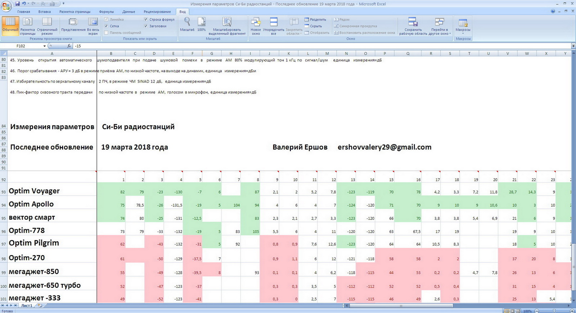
Task: Click Отобразить unhide window
Action: (317, 32)
